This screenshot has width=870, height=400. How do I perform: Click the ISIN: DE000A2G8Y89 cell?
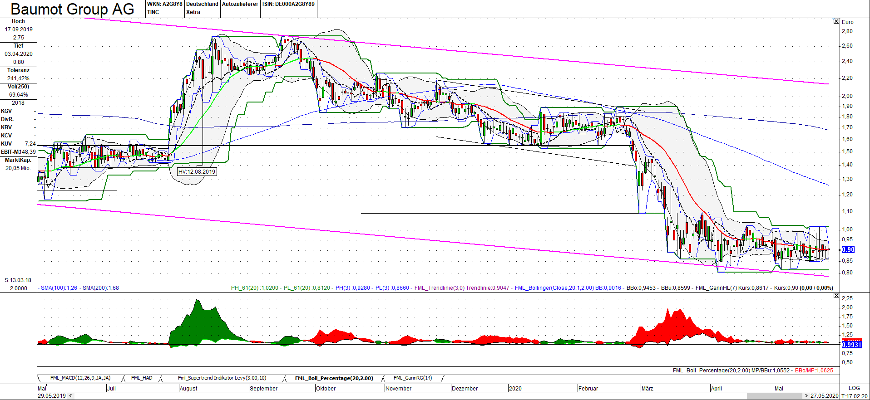288,4
